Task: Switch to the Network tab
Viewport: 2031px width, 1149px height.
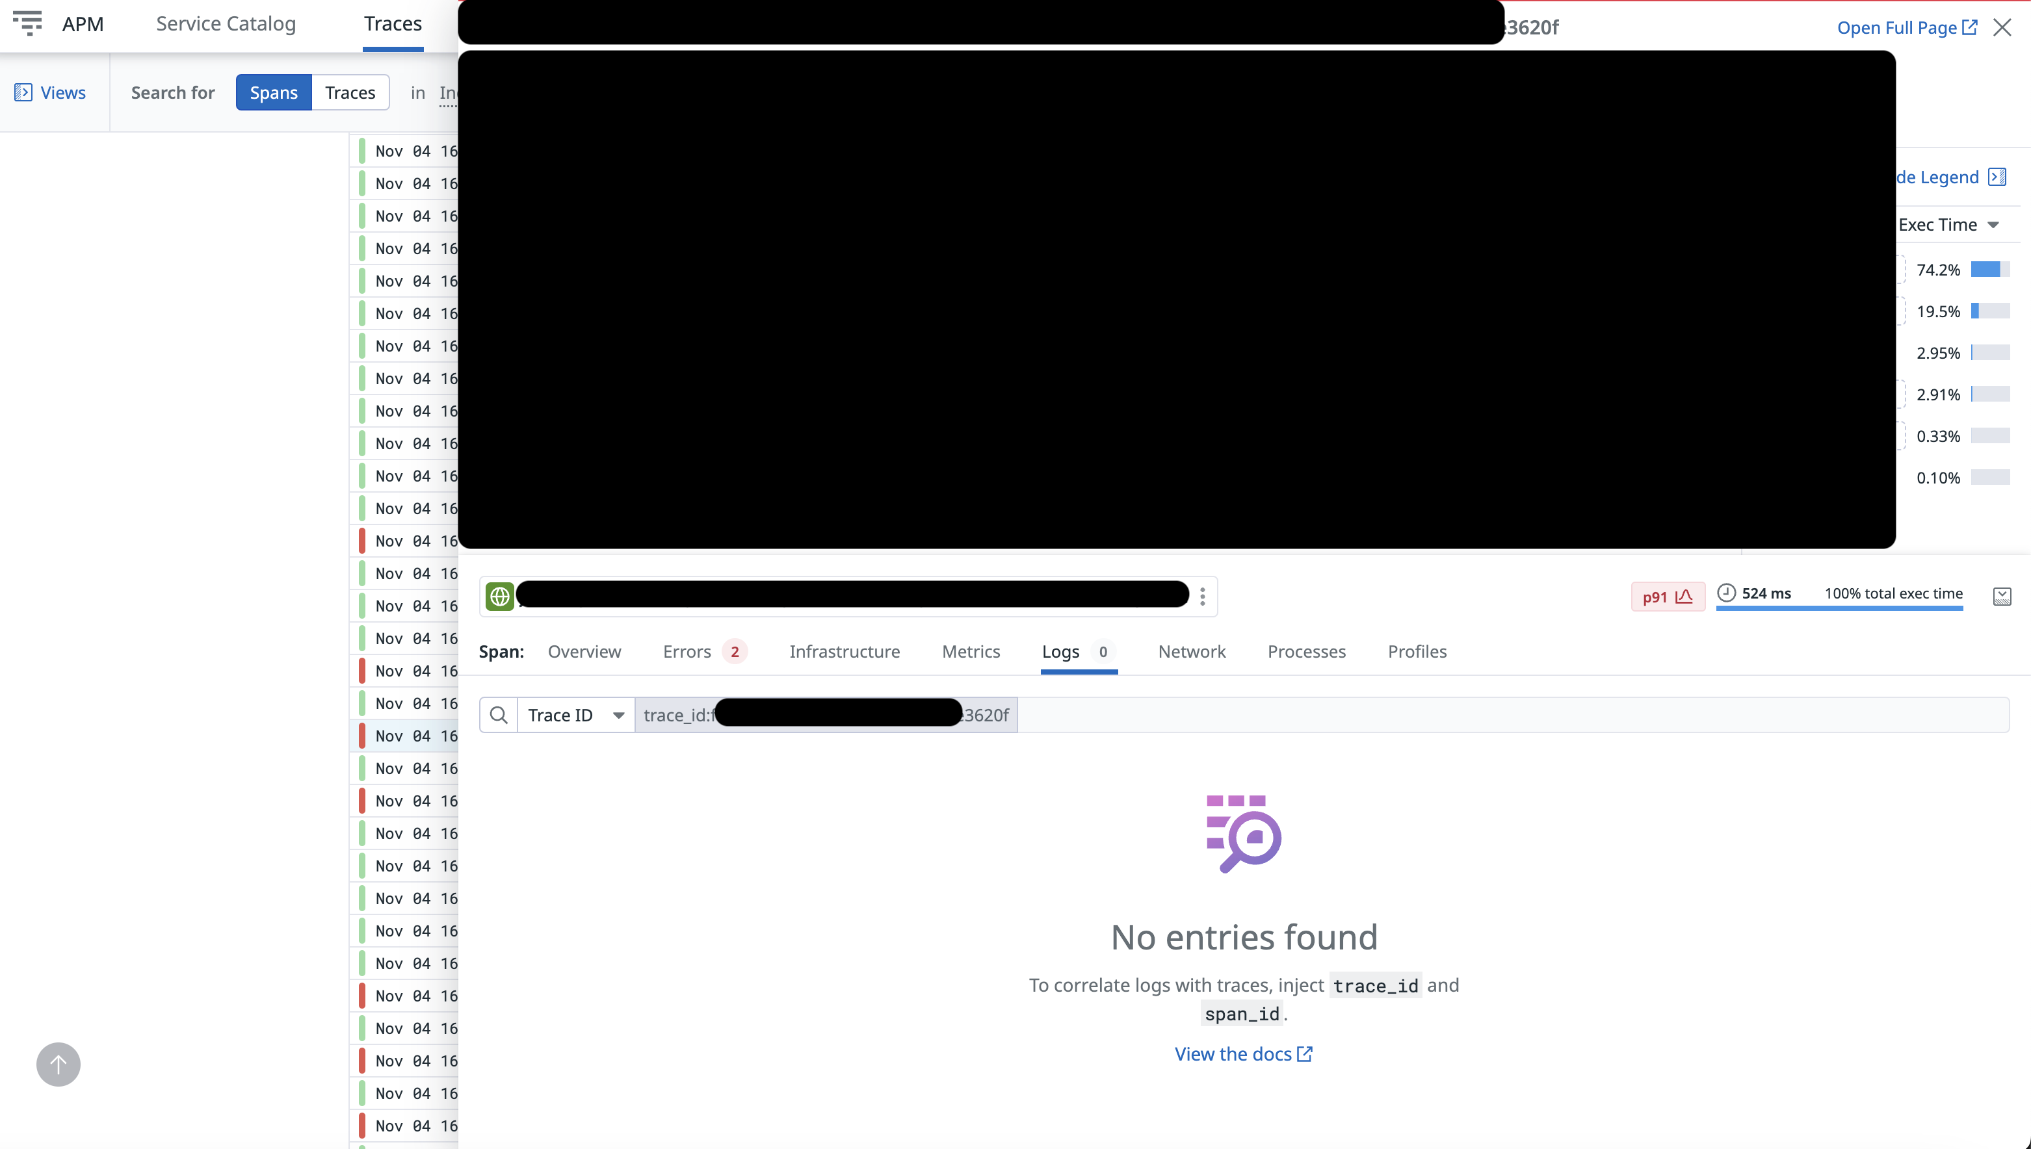Action: [1192, 651]
